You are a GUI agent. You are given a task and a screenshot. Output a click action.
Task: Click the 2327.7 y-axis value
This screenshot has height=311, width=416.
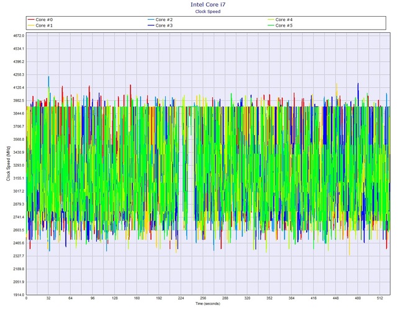tap(19, 256)
